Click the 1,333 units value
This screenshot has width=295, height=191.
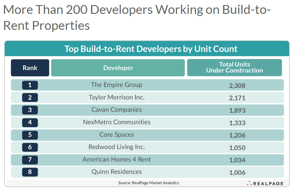[x=237, y=123]
